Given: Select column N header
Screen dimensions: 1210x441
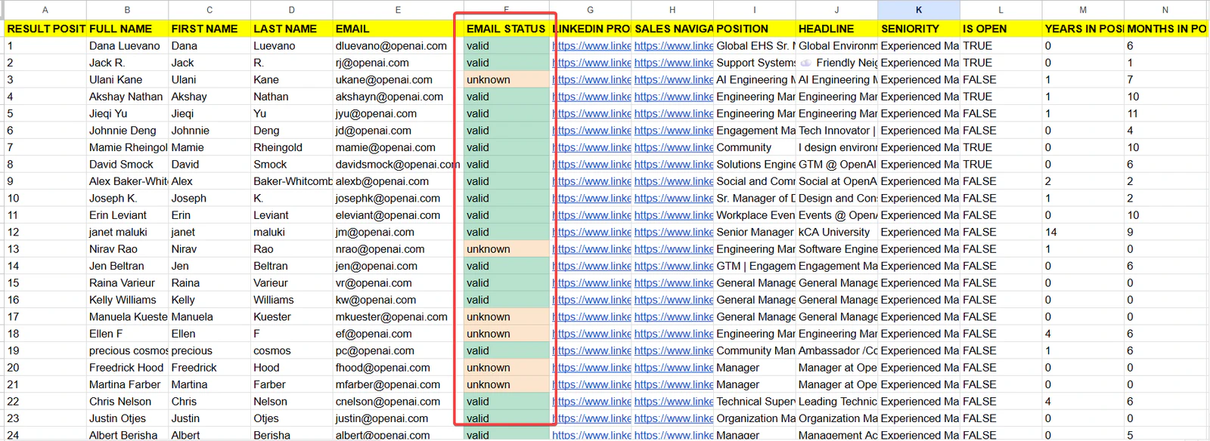Looking at the screenshot, I should point(1165,10).
